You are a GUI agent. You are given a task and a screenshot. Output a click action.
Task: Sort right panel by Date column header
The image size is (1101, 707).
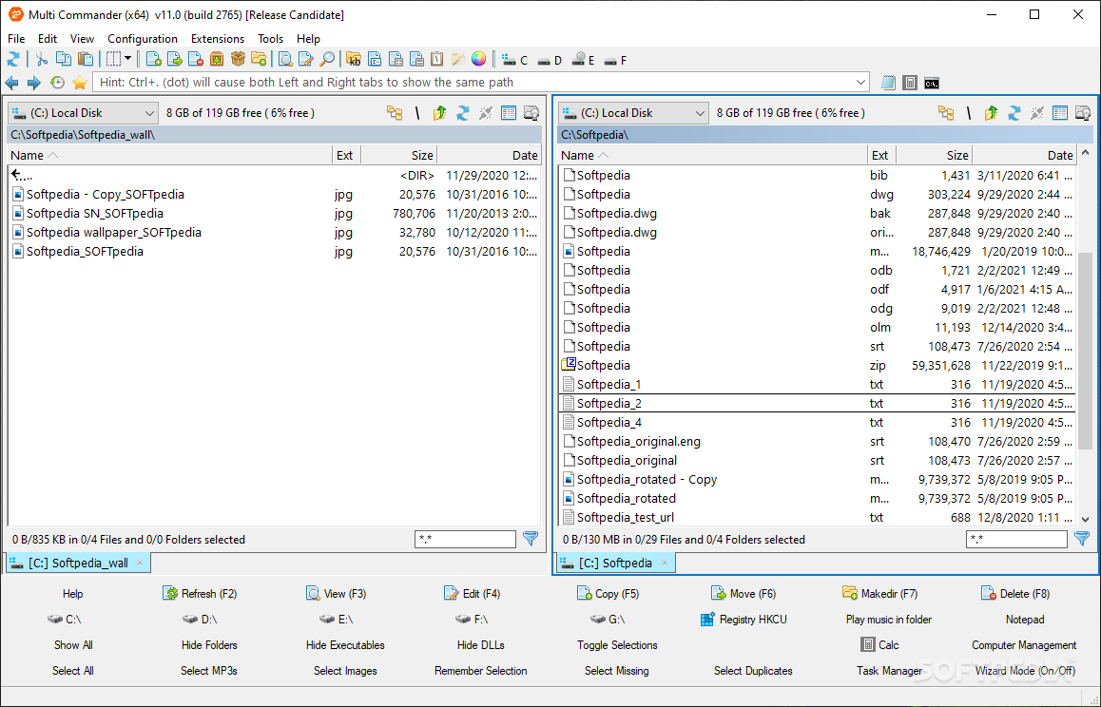coord(1023,155)
